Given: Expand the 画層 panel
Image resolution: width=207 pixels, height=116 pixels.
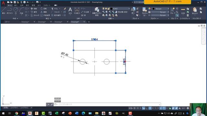Looking at the screenshot, I should 111,19.
